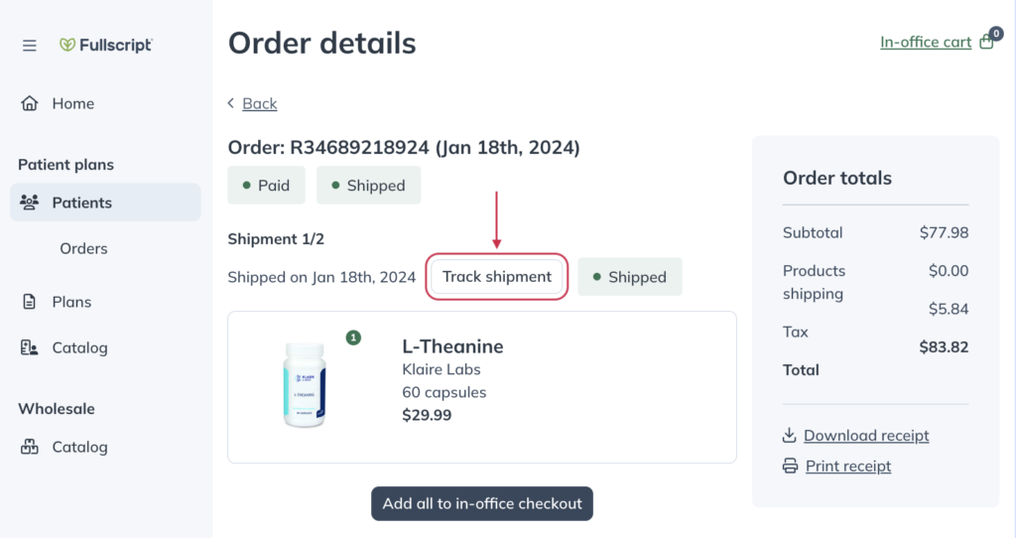Click the Download receipt link
Image resolution: width=1016 pixels, height=538 pixels.
coord(866,435)
